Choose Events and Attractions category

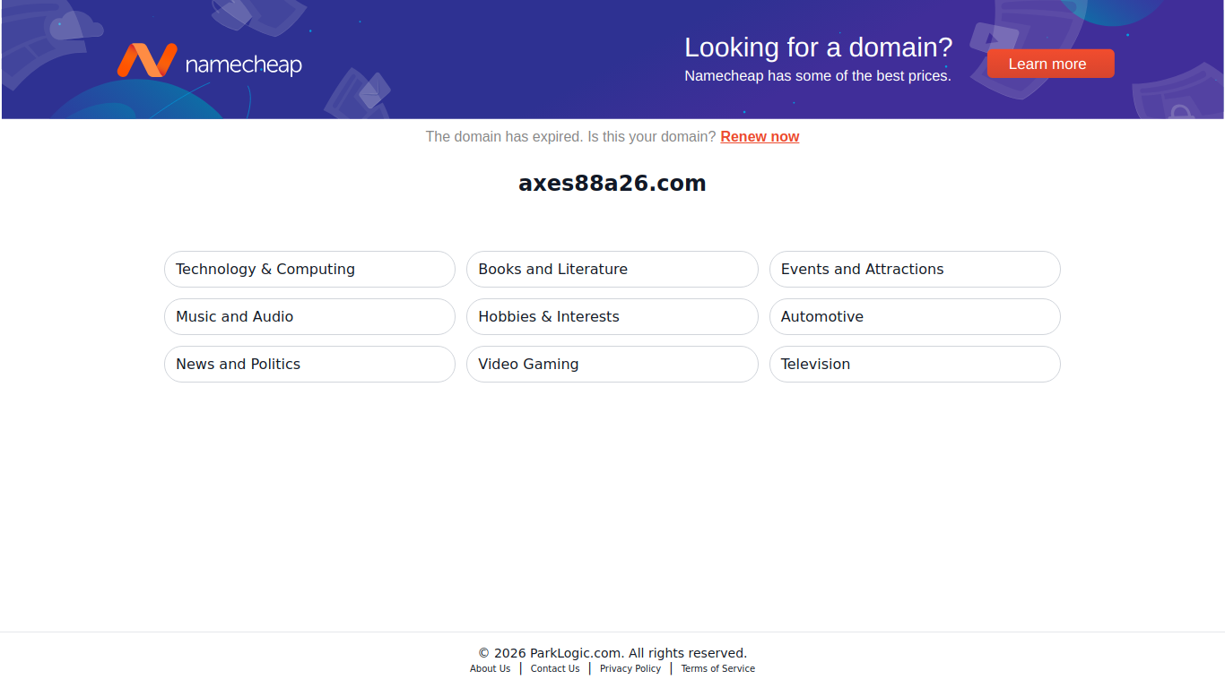click(x=915, y=269)
